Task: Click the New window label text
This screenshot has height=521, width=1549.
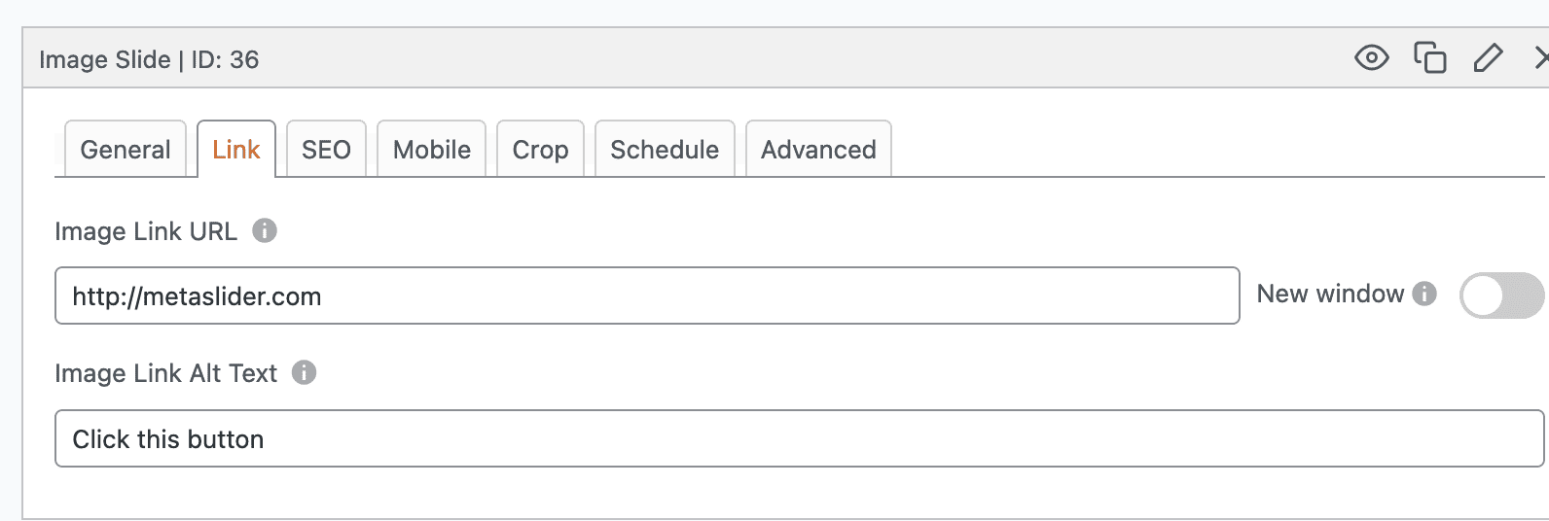Action: click(x=1330, y=294)
